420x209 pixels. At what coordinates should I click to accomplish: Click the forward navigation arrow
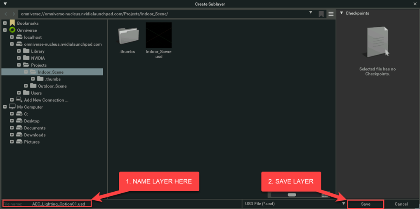click(x=14, y=14)
